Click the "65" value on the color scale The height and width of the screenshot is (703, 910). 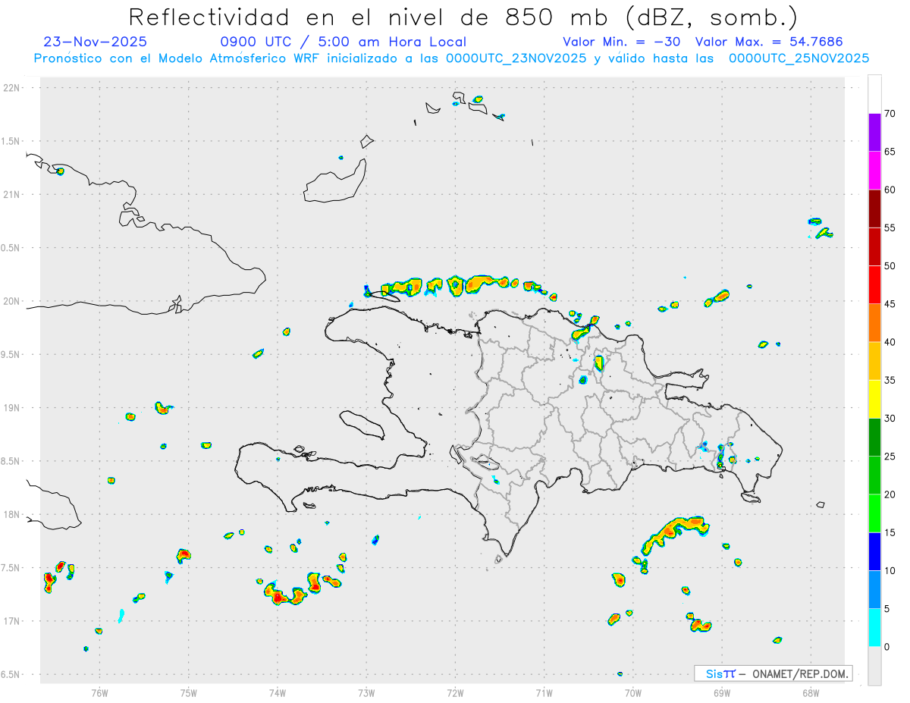tap(890, 152)
